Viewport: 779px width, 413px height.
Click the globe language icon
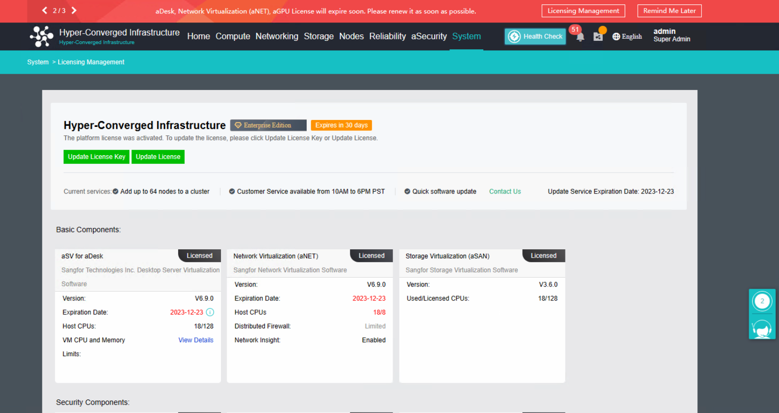[616, 36]
